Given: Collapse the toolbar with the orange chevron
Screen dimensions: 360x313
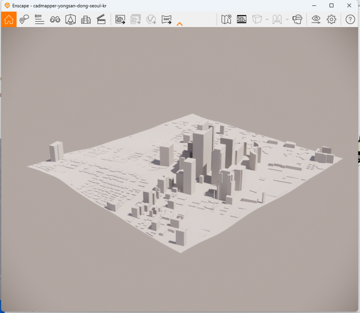Looking at the screenshot, I should click(x=180, y=24).
